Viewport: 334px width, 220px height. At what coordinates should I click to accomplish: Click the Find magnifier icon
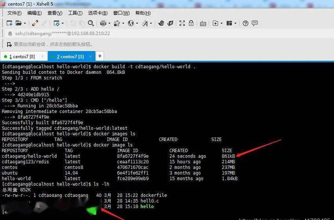(91, 23)
